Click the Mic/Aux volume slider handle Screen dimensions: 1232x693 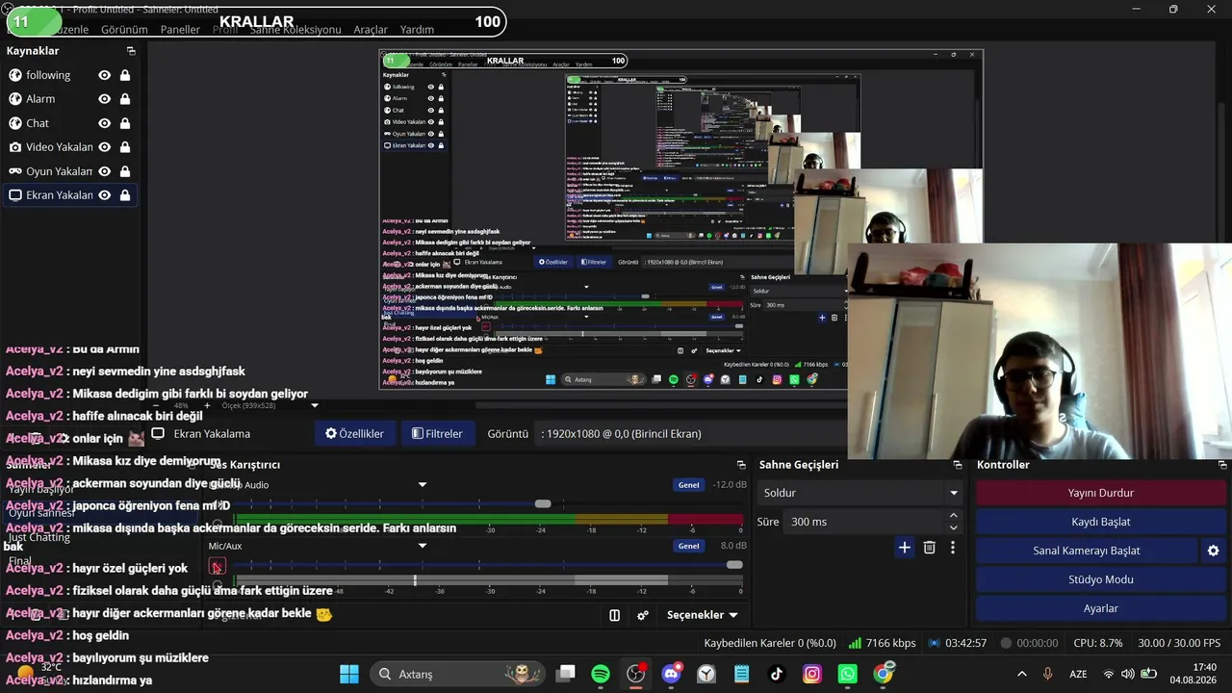tap(735, 565)
